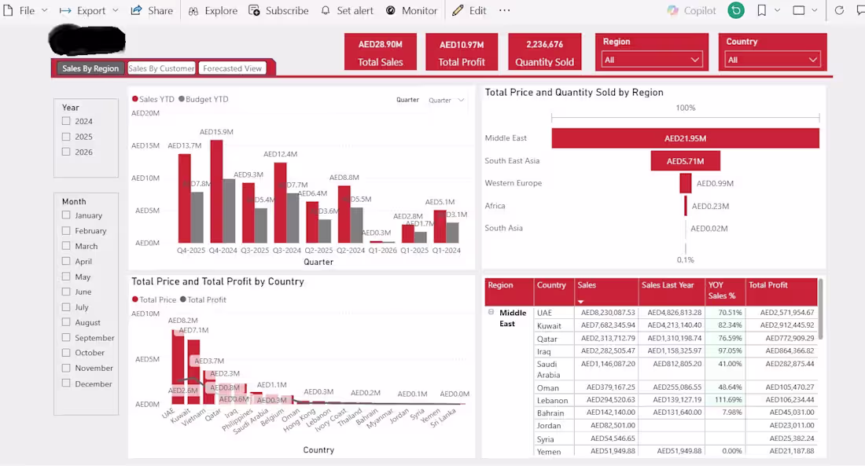Open the Copilot assistant
The width and height of the screenshot is (865, 466).
[691, 10]
